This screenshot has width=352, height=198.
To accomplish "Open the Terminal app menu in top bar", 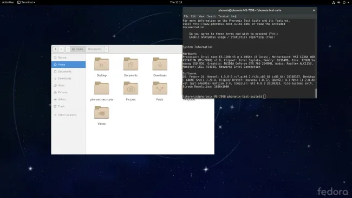I will pos(27,2).
